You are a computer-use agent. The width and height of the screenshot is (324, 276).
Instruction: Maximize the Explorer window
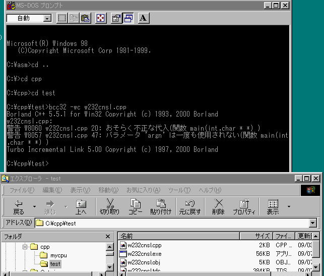(307, 179)
